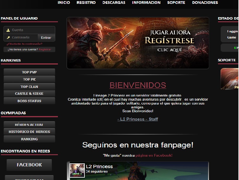Open the L2 Princess Facebook page title

(99, 166)
